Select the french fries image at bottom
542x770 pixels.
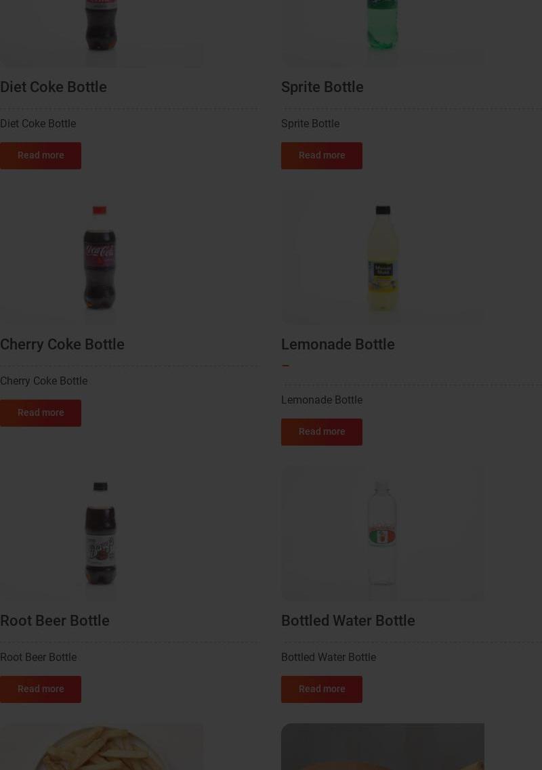(101, 746)
